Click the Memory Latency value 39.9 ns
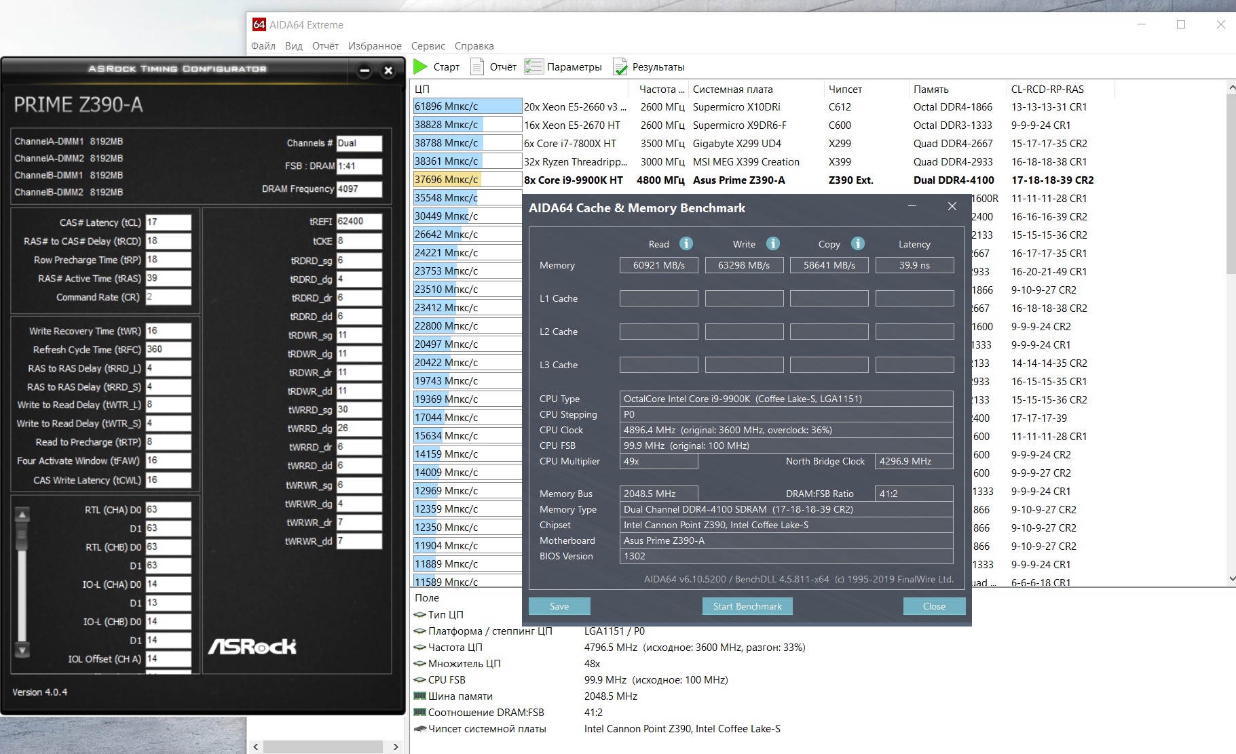This screenshot has width=1236, height=754. tap(914, 265)
